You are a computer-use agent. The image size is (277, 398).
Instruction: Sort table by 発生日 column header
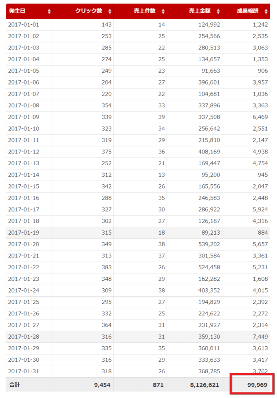(x=17, y=11)
